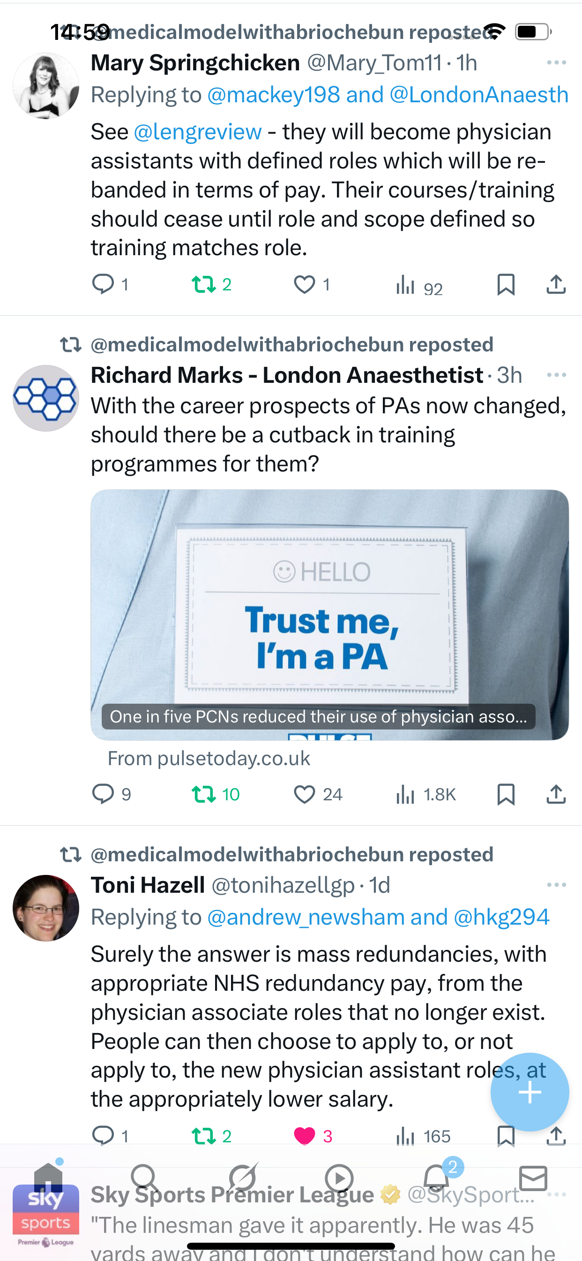The width and height of the screenshot is (582, 1261).
Task: Open the Search tab in bottom bar
Action: point(144,1178)
